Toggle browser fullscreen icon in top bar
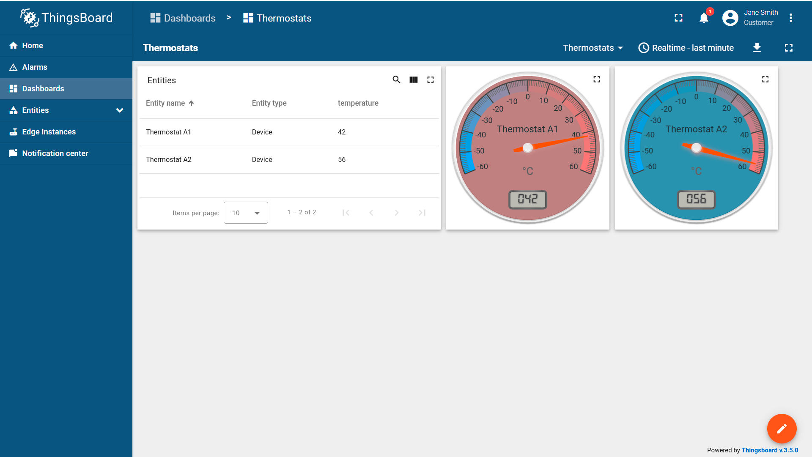The height and width of the screenshot is (457, 812). [678, 18]
